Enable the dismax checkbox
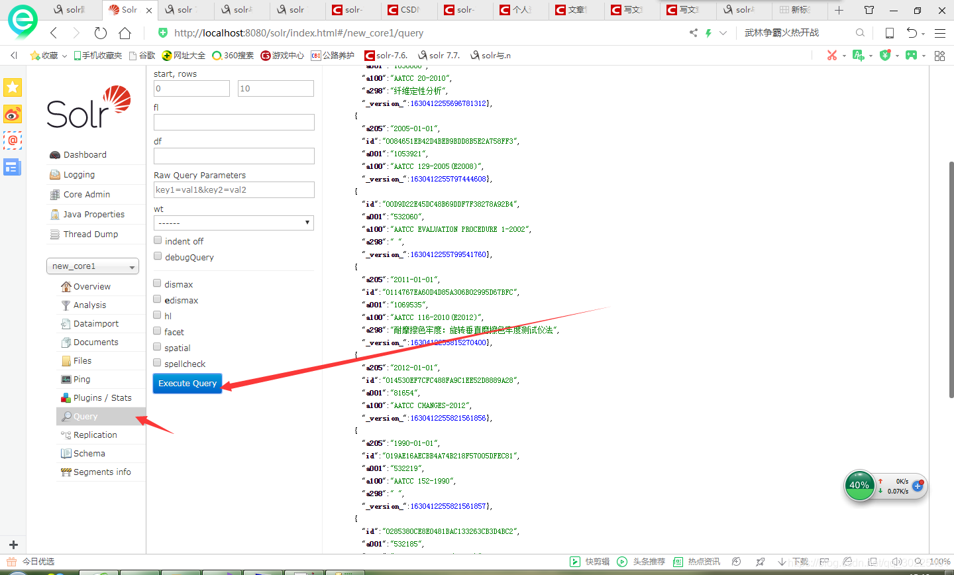The width and height of the screenshot is (954, 575). pos(157,284)
